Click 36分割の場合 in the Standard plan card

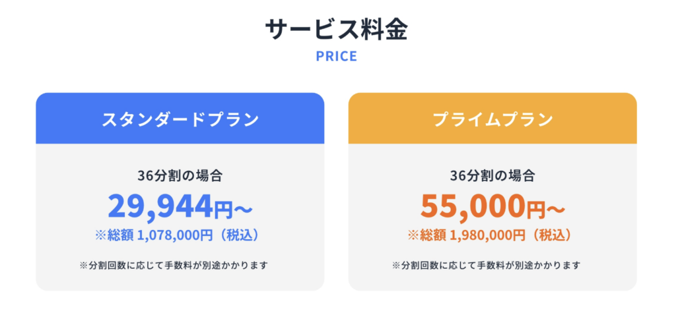click(180, 176)
